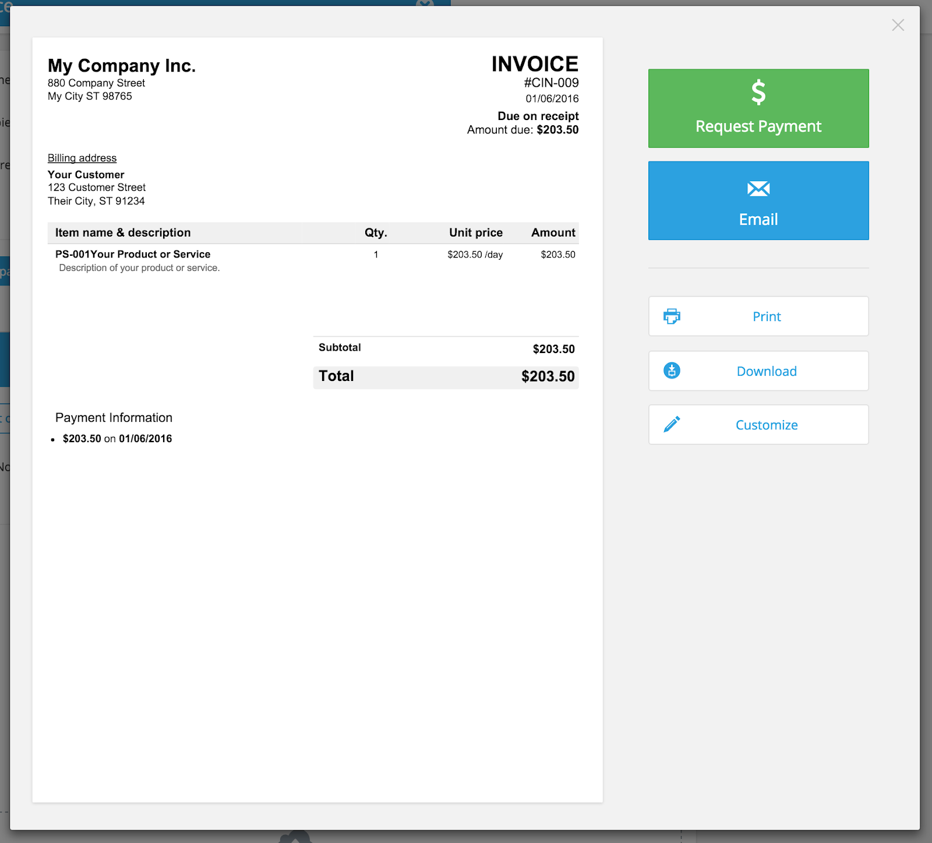Click the download circle icon
Image resolution: width=932 pixels, height=843 pixels.
pos(672,371)
